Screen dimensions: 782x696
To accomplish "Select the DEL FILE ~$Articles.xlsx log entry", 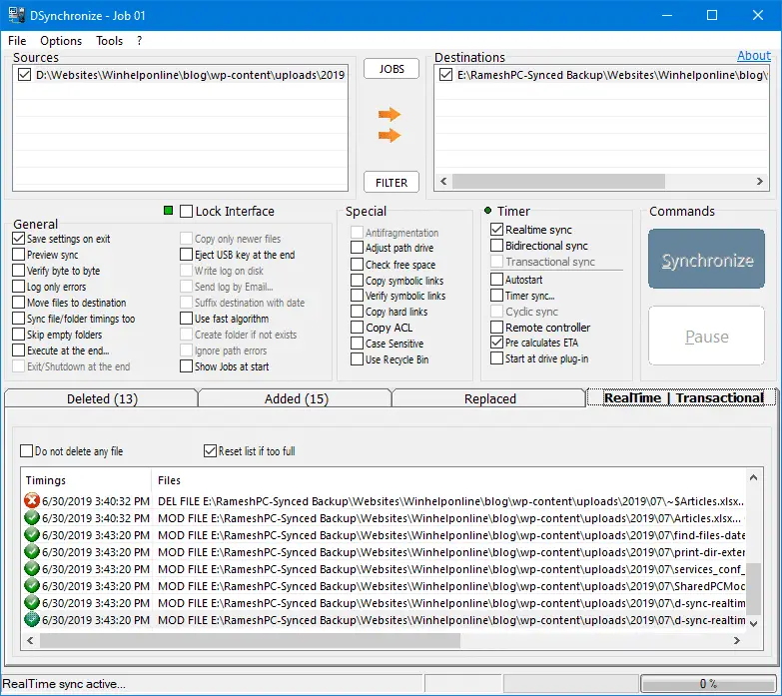I will [385, 501].
